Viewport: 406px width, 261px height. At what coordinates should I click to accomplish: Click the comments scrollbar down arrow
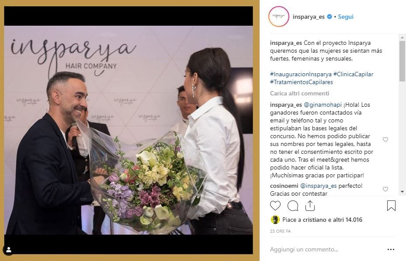tap(402, 192)
